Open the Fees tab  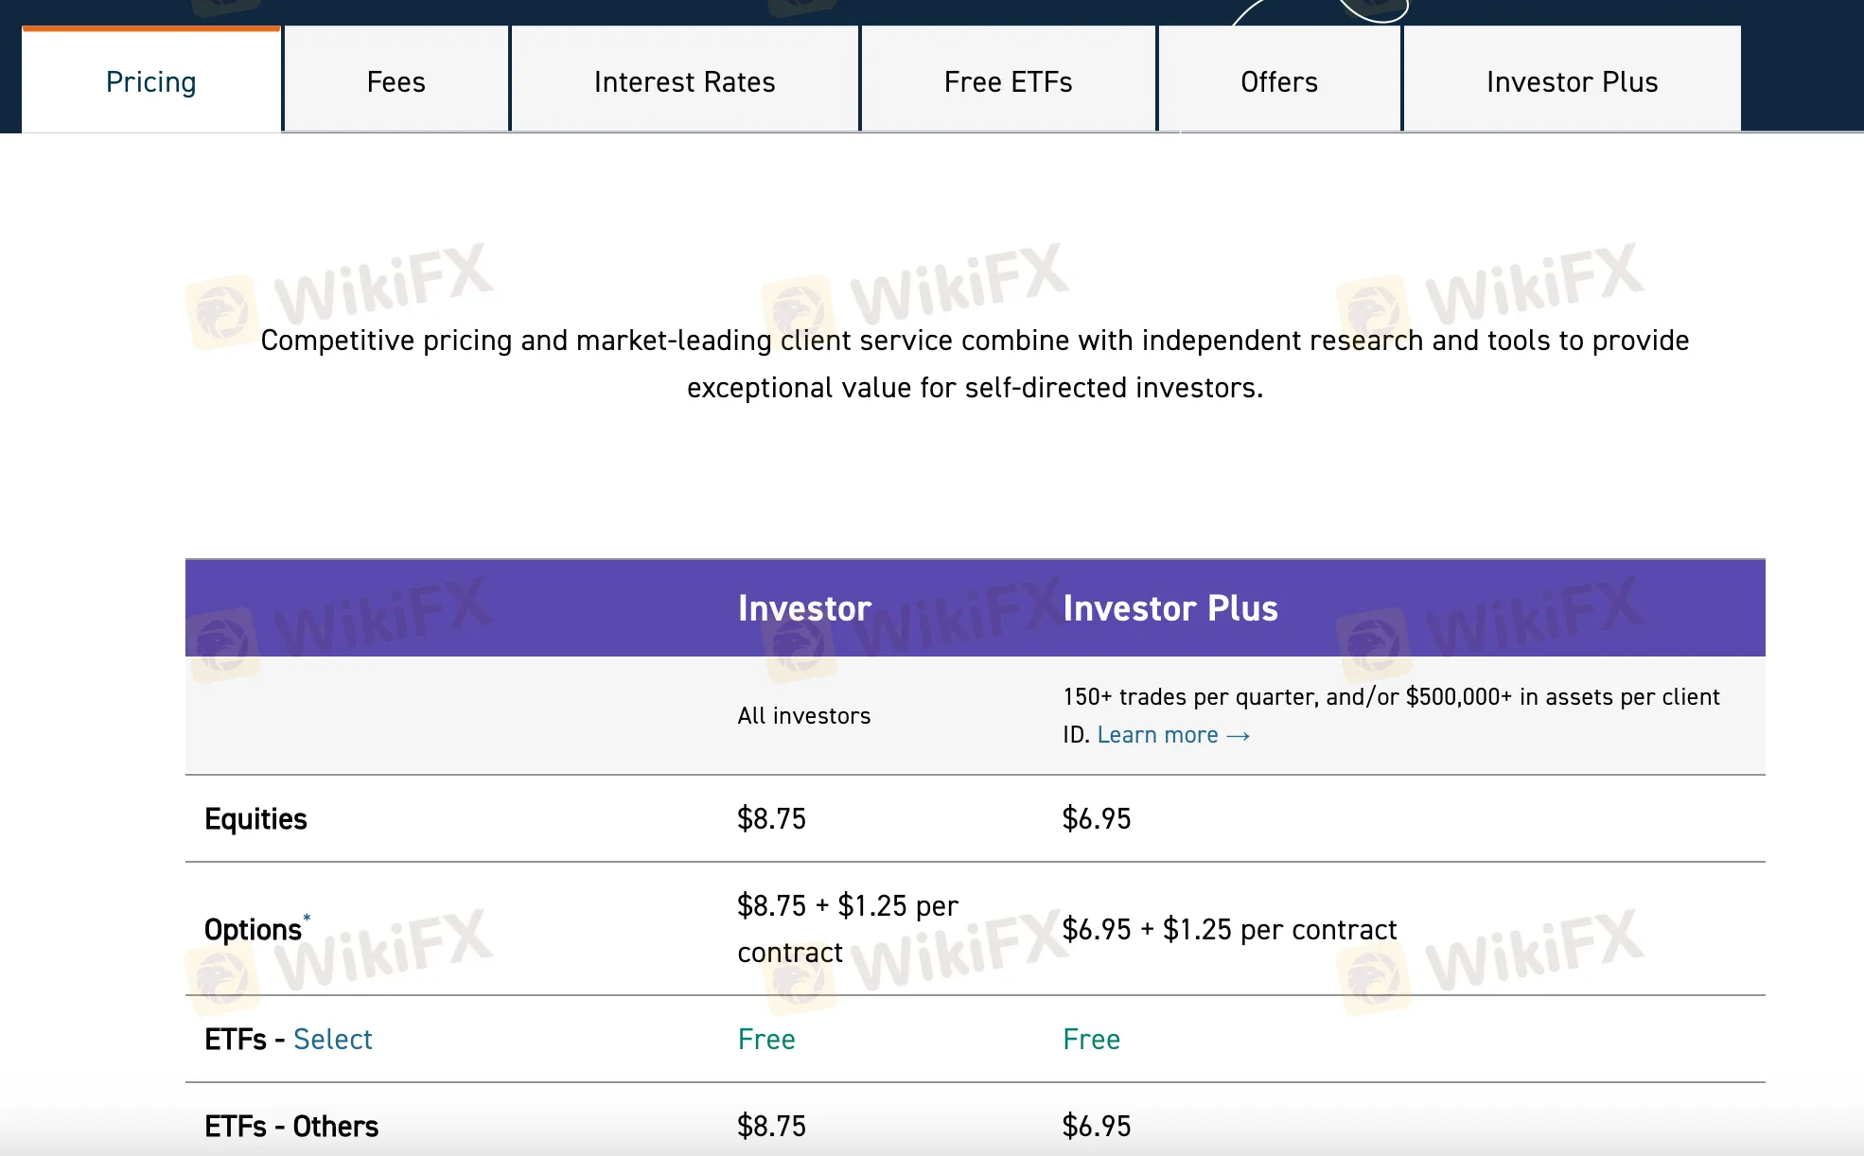pos(396,82)
